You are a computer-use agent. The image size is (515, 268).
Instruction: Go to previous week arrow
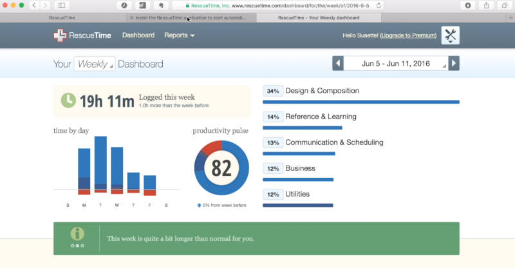pyautogui.click(x=338, y=63)
